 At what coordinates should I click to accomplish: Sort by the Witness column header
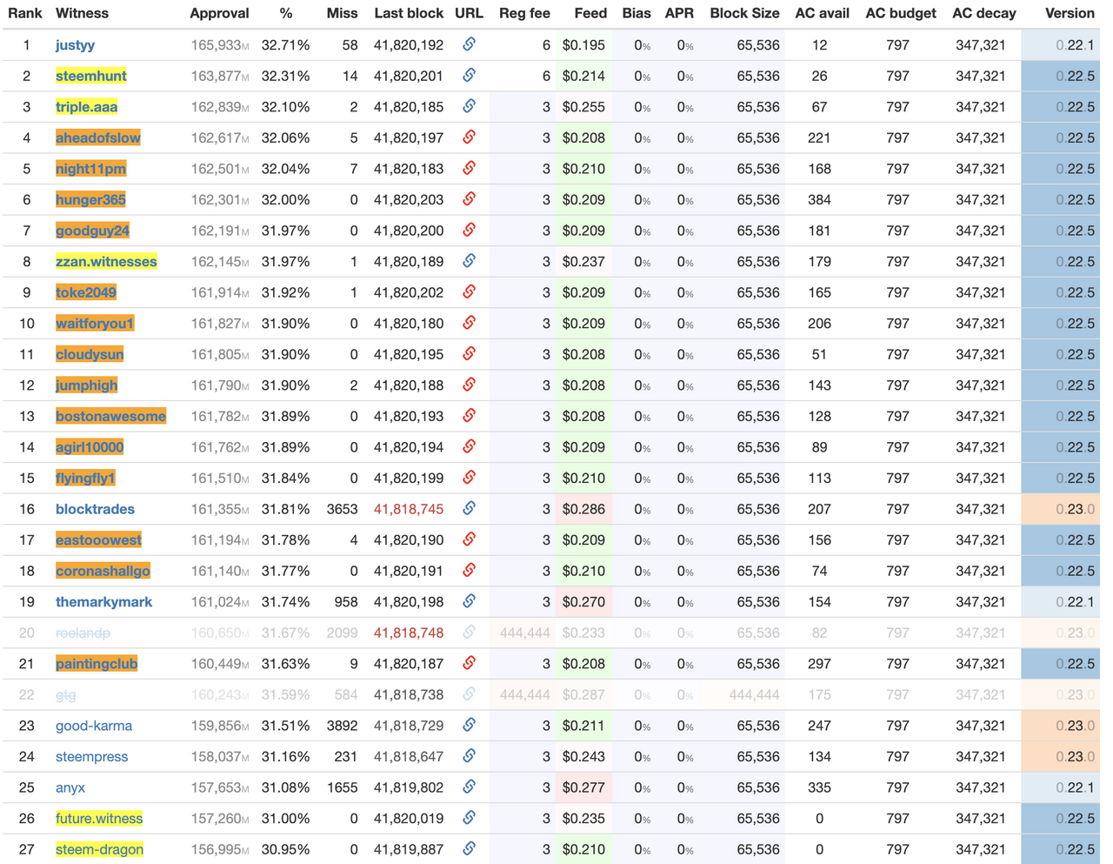82,13
